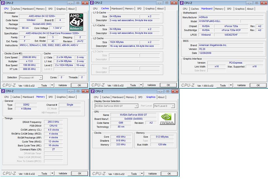The width and height of the screenshot is (268, 184).
Task: Open Tools dropdown arrow in Mainboard tab window
Action: point(231,85)
